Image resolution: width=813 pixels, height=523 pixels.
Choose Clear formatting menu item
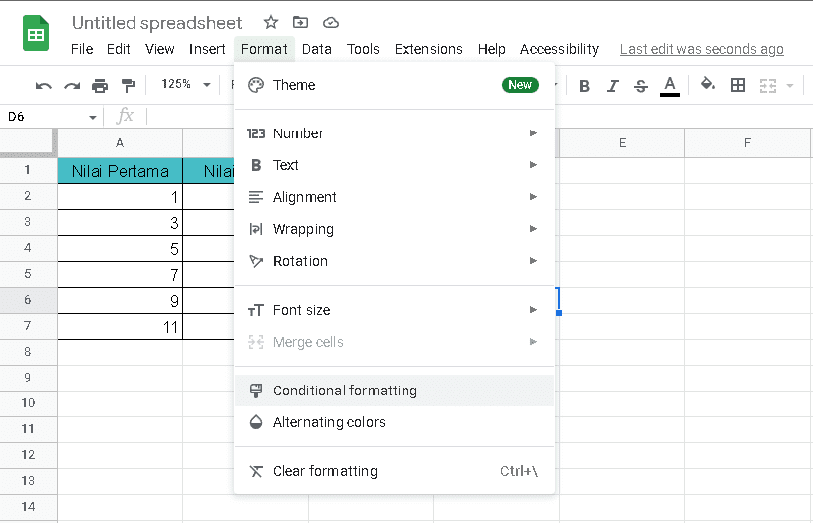395,471
